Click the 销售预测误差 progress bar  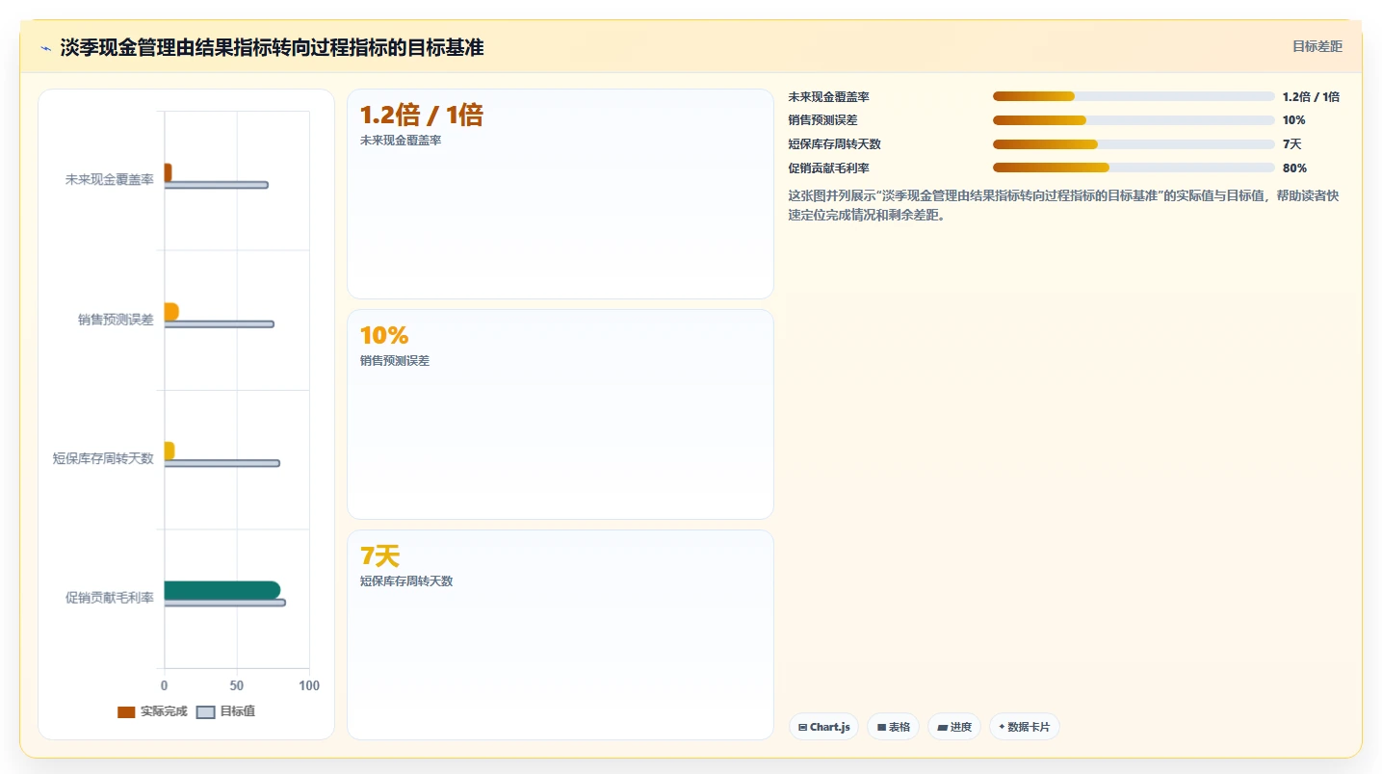pos(1134,120)
